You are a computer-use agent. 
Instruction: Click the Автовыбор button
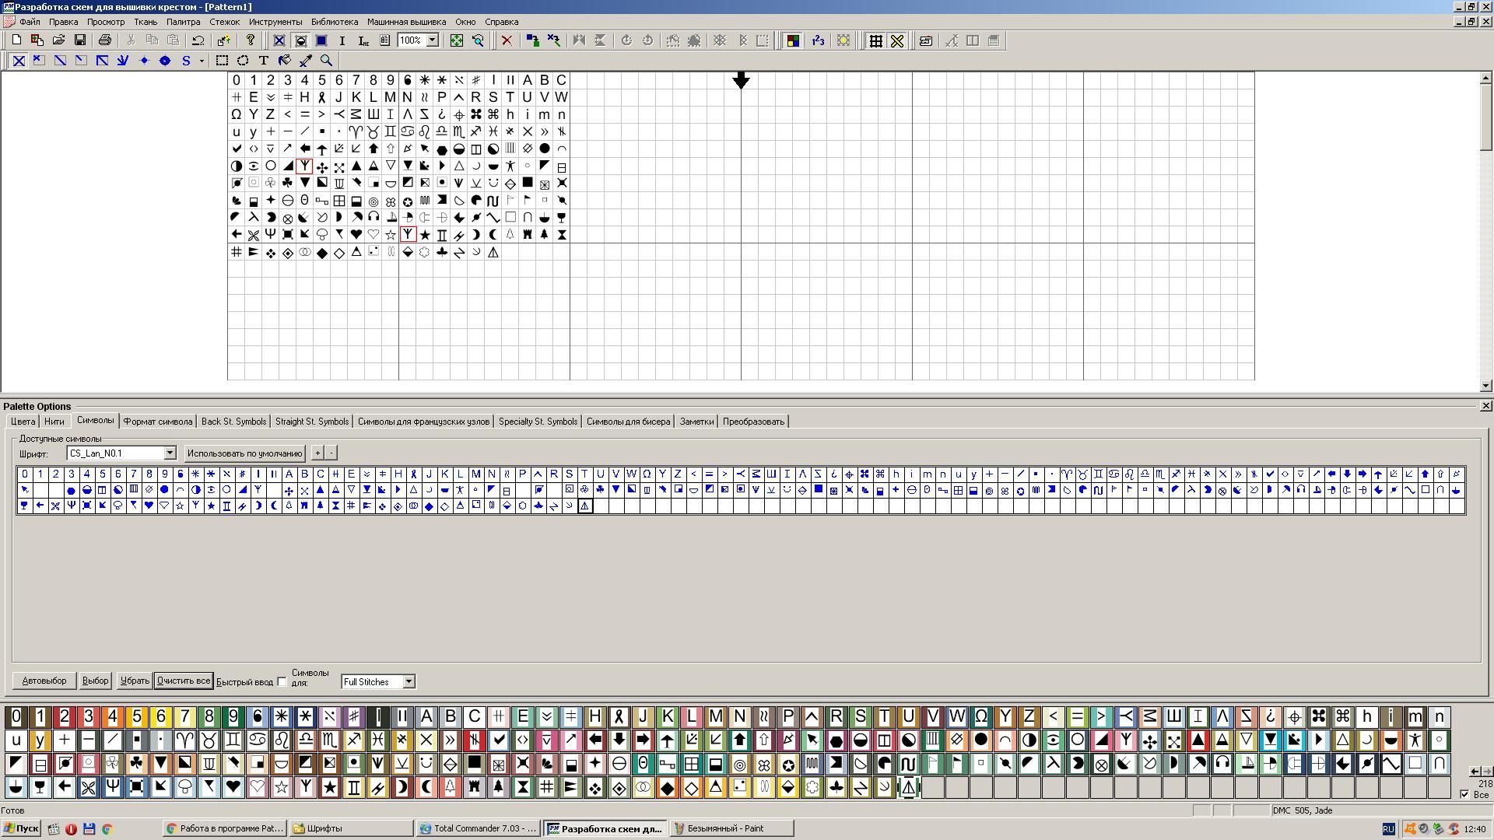[44, 681]
